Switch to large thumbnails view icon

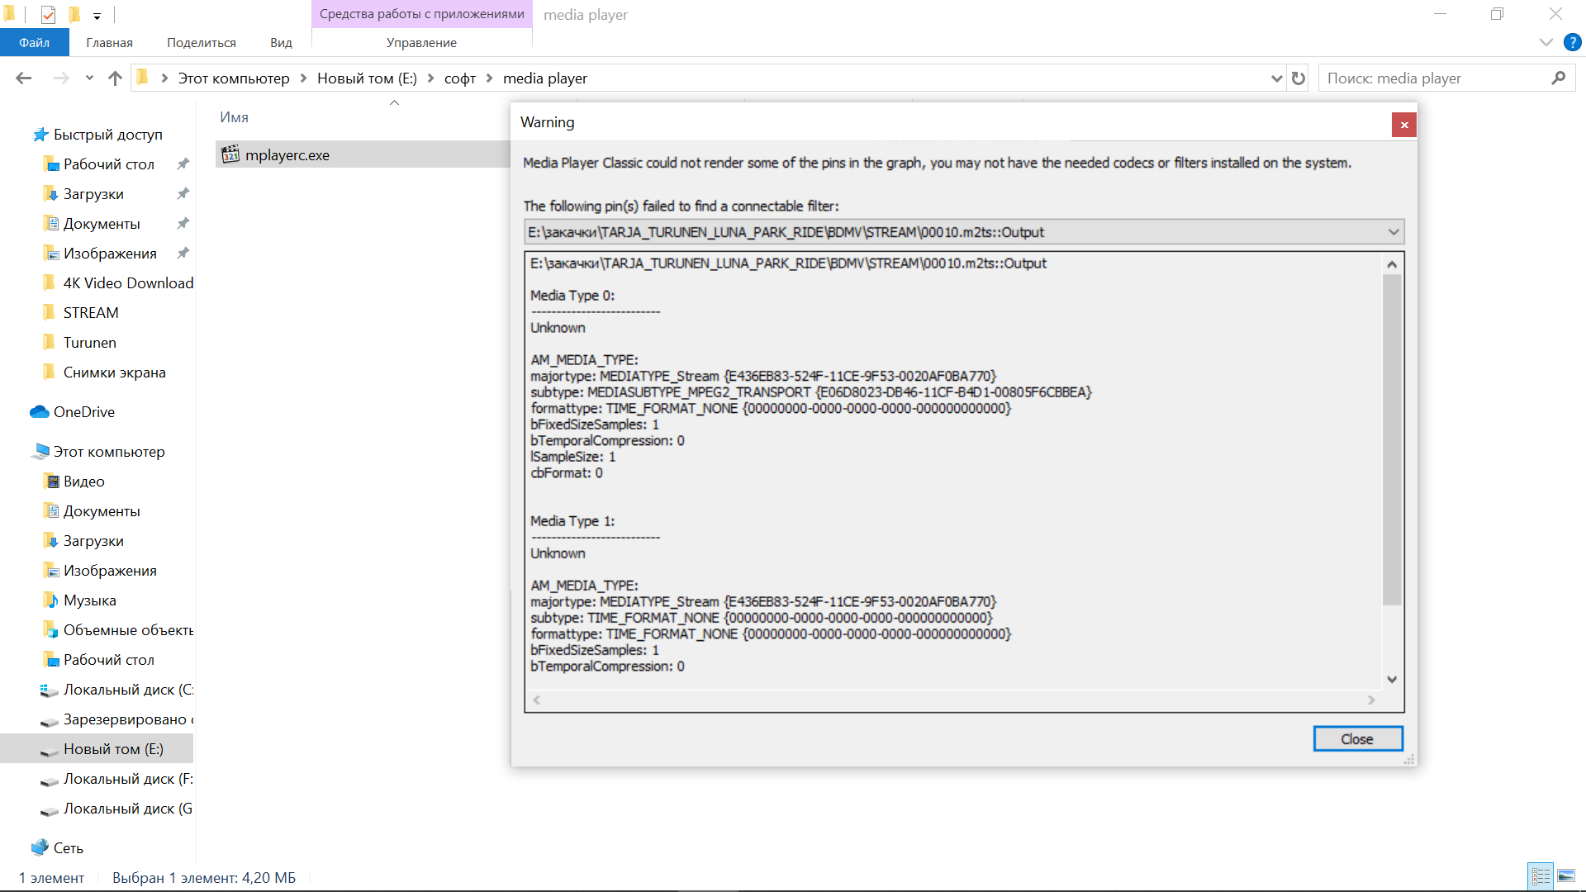click(x=1566, y=876)
